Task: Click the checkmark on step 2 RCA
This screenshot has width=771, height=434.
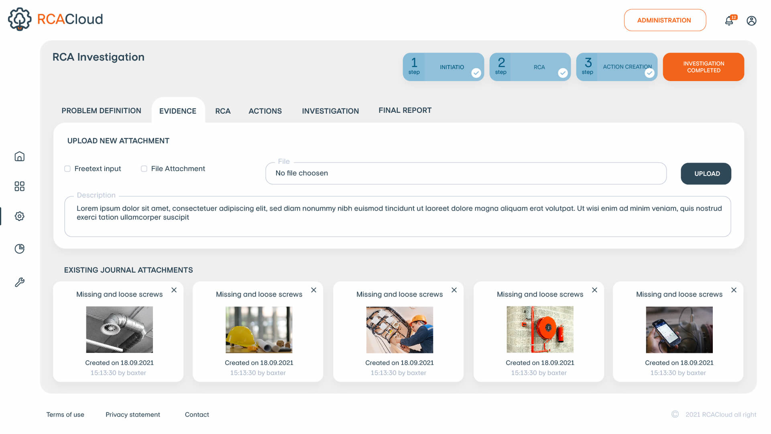Action: coord(563,73)
